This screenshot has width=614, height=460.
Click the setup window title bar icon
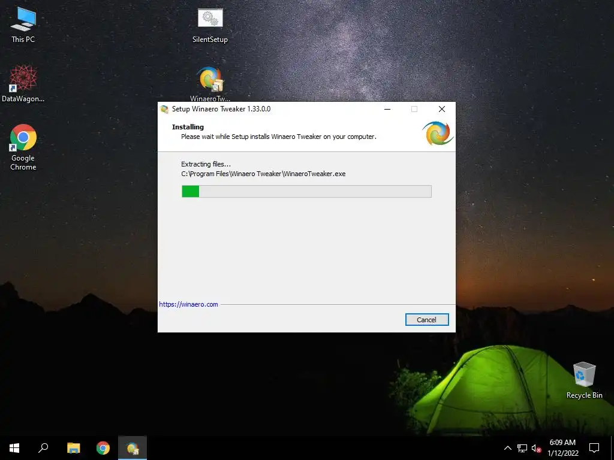pyautogui.click(x=164, y=109)
